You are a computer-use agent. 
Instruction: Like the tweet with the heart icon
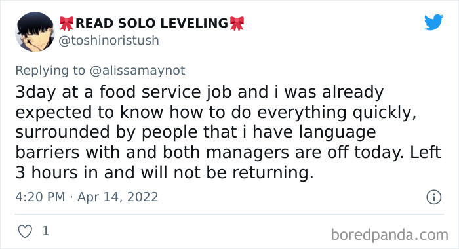click(x=25, y=231)
